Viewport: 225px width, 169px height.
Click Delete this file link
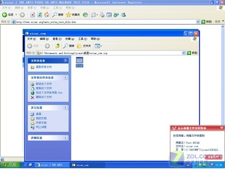(x=44, y=97)
